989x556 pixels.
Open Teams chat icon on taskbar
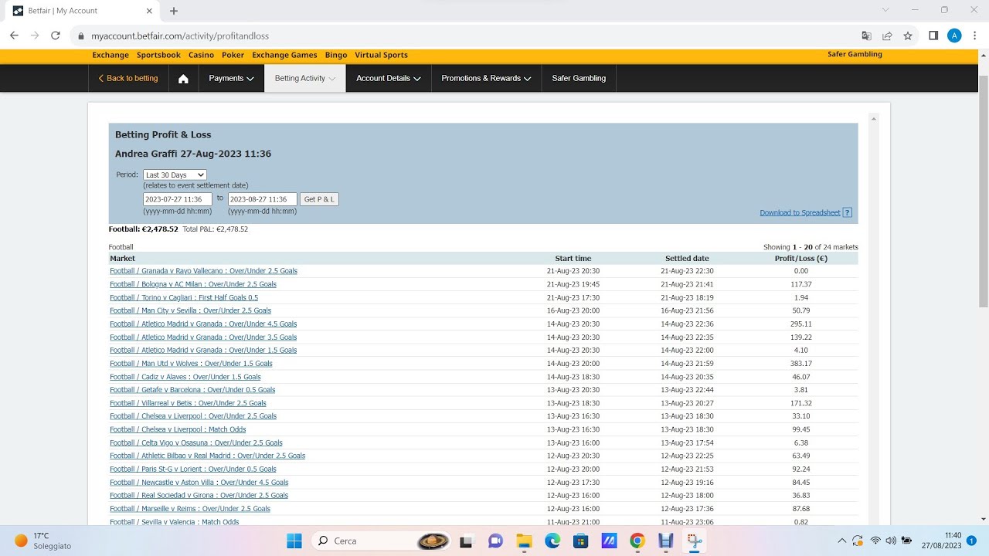coord(495,541)
